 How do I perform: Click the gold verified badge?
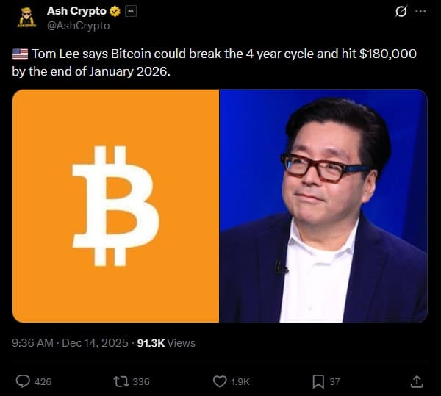coord(115,12)
